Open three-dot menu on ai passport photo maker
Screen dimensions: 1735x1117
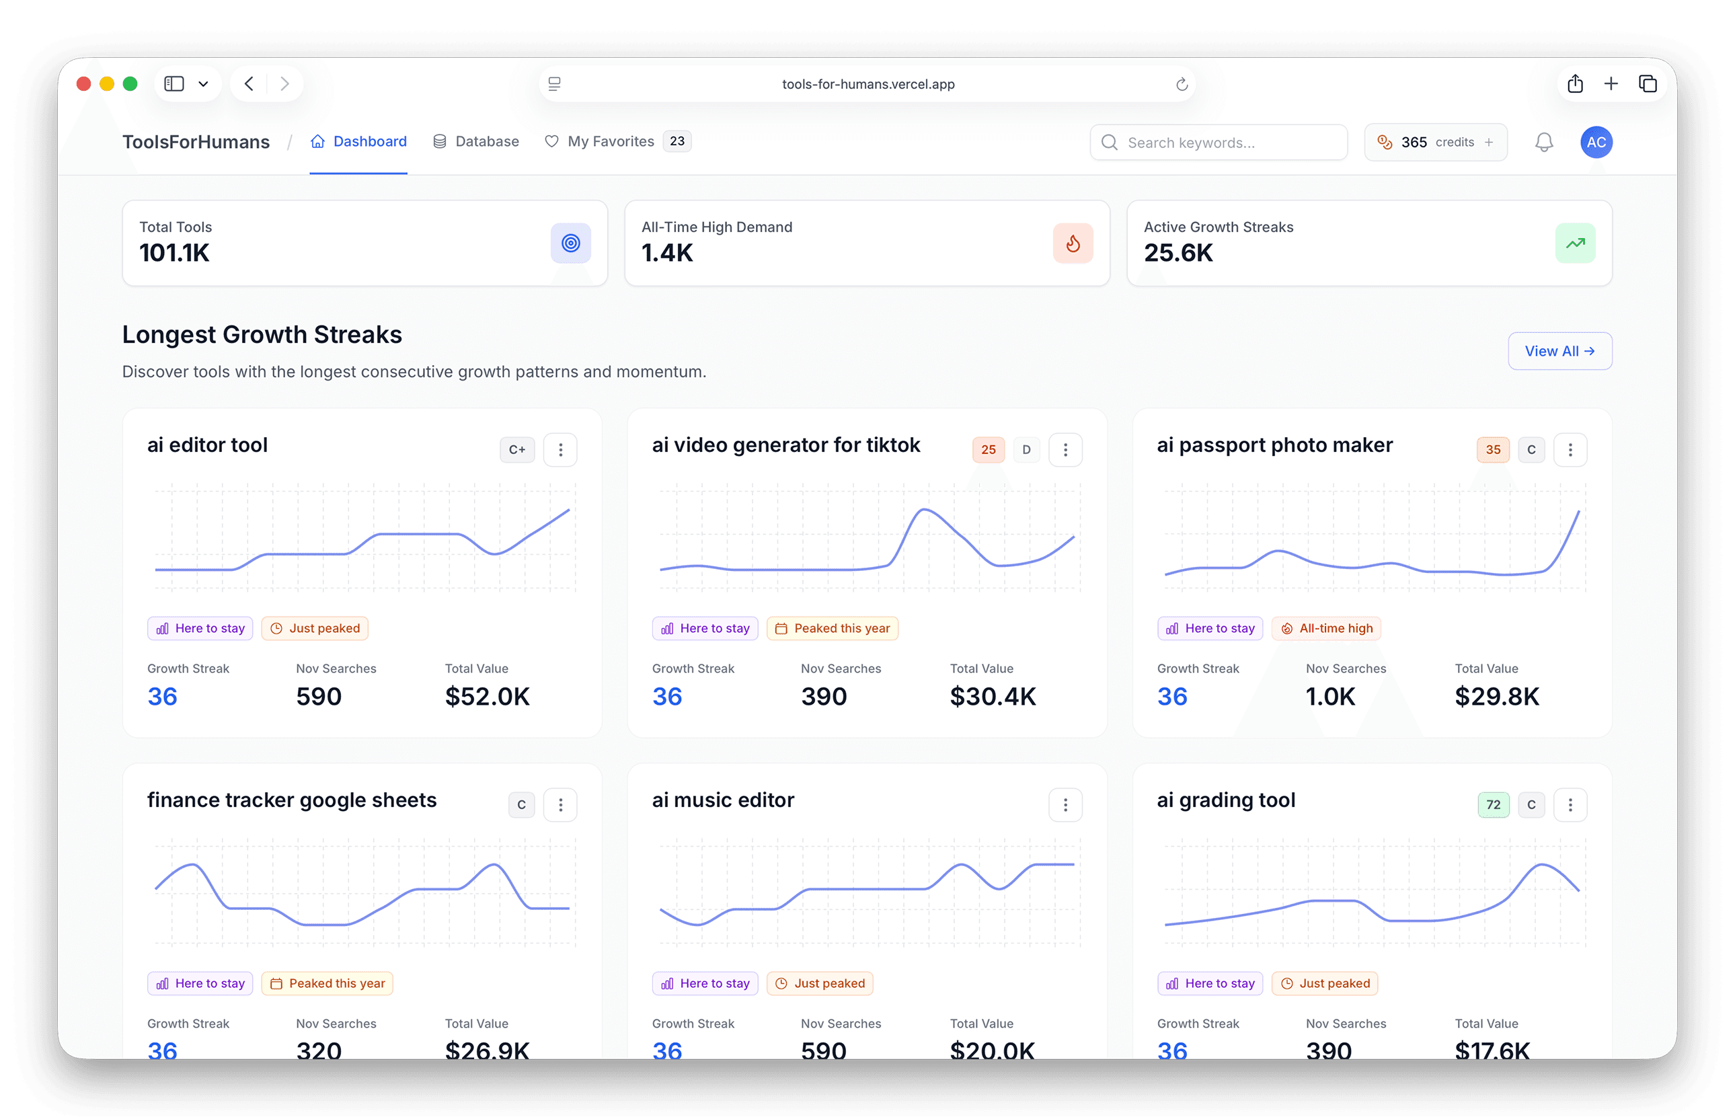coord(1570,450)
